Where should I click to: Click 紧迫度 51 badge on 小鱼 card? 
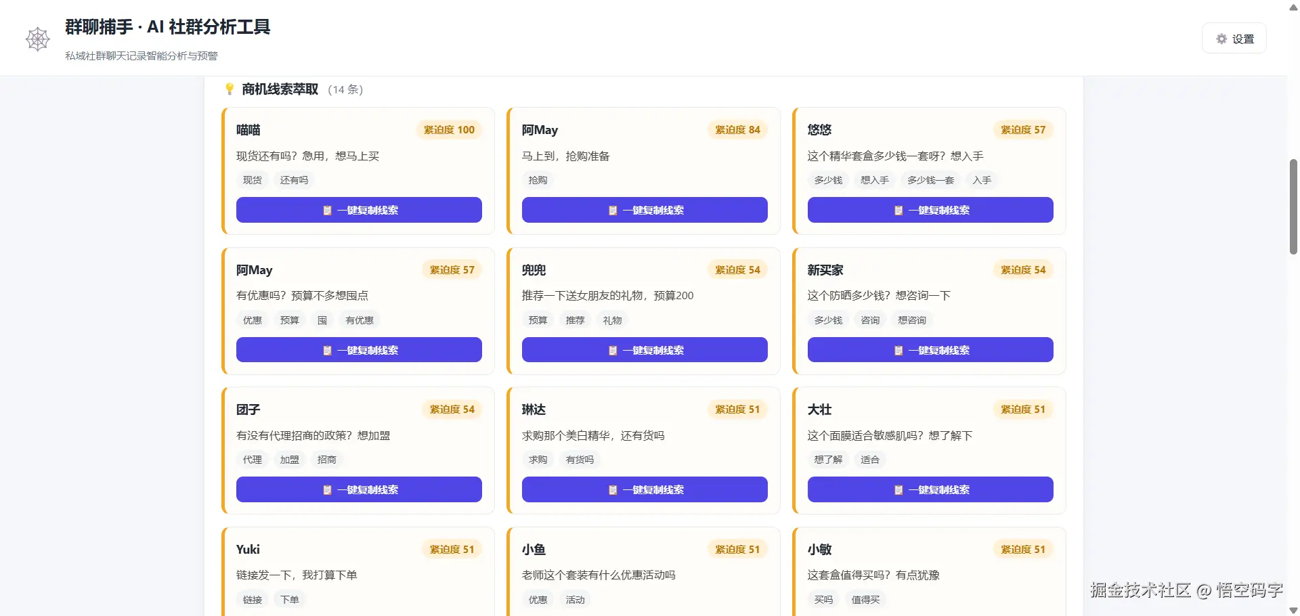pyautogui.click(x=737, y=549)
